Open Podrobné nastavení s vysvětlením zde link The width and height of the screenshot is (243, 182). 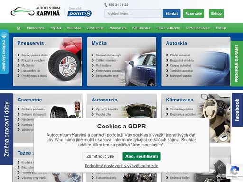click(121, 166)
